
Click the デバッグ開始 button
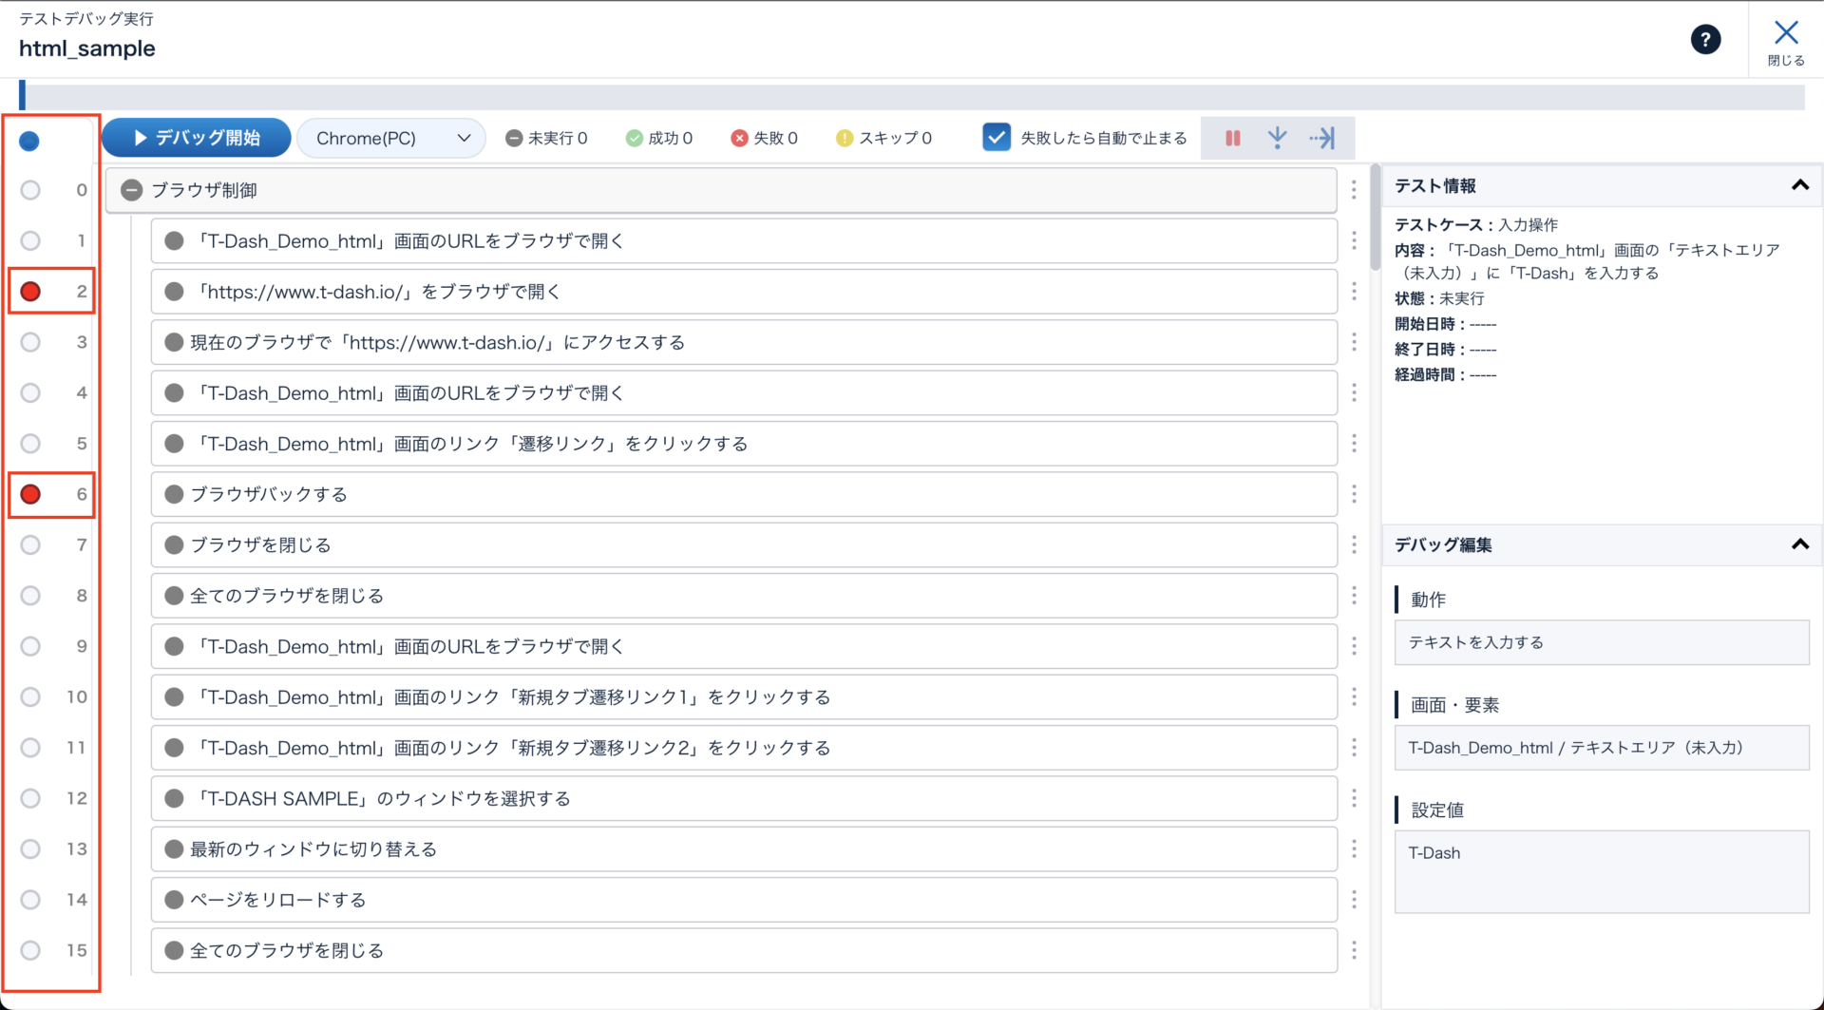[x=197, y=139]
